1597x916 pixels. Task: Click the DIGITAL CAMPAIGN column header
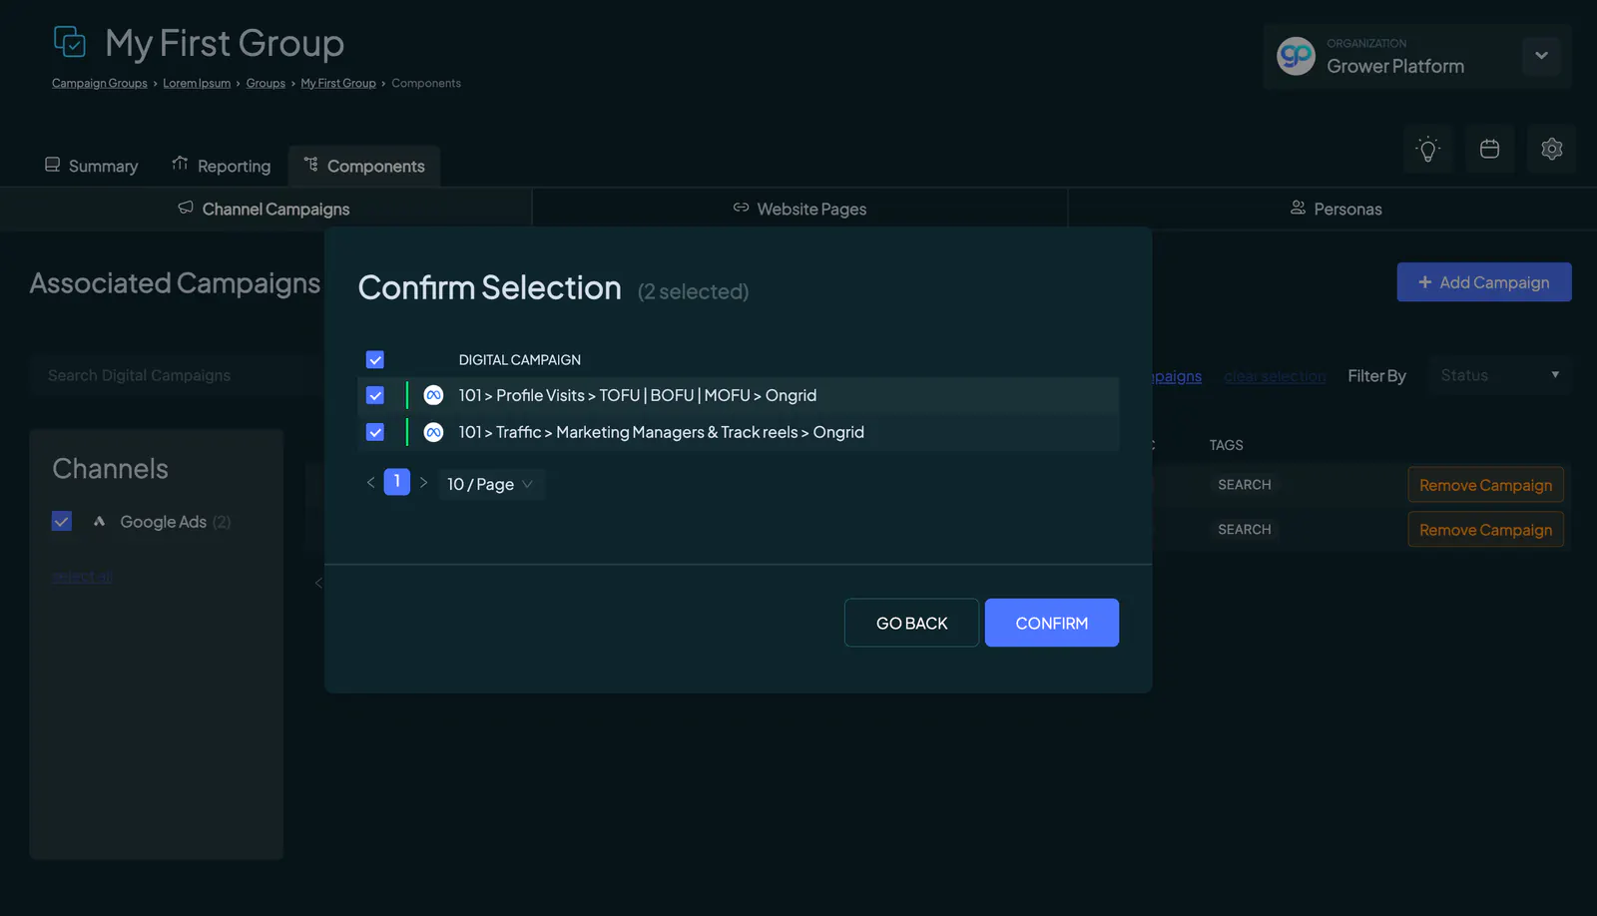pyautogui.click(x=520, y=359)
